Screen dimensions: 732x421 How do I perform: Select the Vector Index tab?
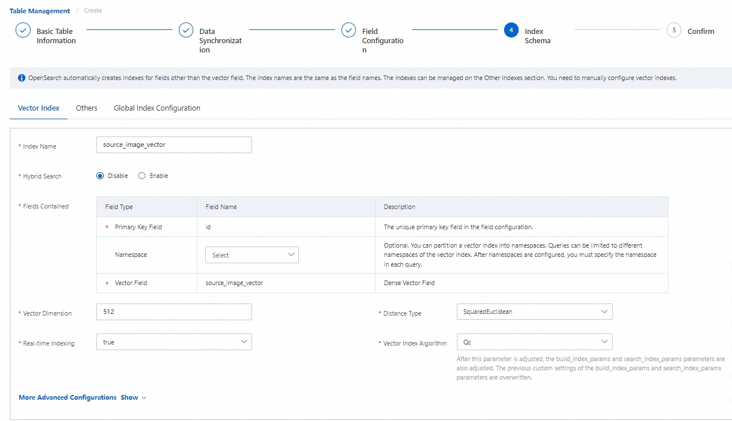39,108
